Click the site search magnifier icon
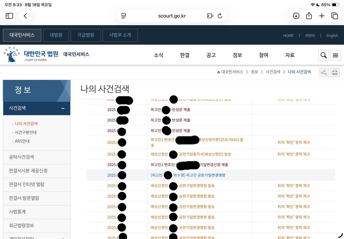Viewport: 344px width, 239px height. pos(323,56)
